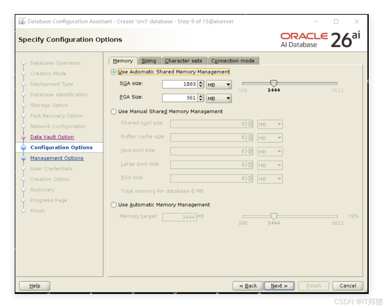Click the Cancel button
This screenshot has height=308, width=384.
(x=348, y=286)
